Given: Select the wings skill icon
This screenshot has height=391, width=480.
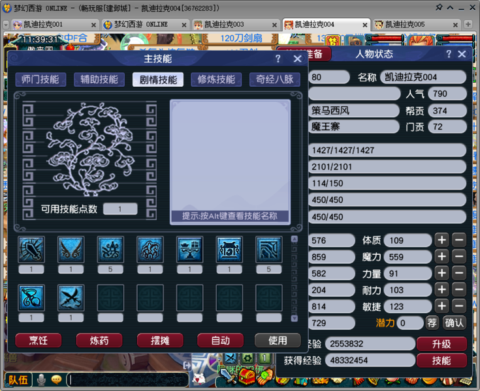Looking at the screenshot, I should (71, 249).
